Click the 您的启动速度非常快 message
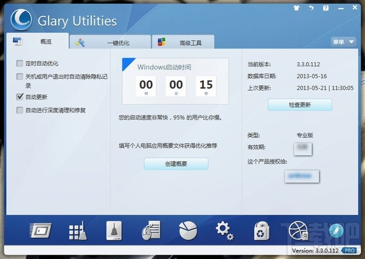The width and height of the screenshot is (365, 259). (x=170, y=118)
